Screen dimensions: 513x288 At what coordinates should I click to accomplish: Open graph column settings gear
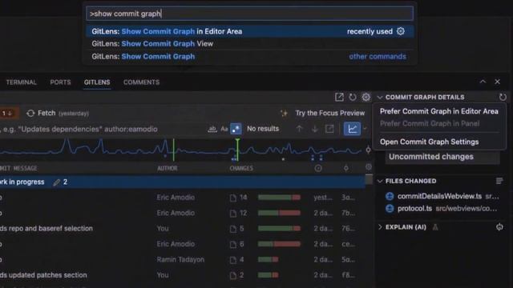pyautogui.click(x=369, y=167)
